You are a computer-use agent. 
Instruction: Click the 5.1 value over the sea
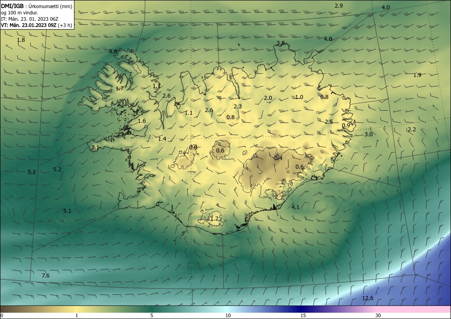67,211
